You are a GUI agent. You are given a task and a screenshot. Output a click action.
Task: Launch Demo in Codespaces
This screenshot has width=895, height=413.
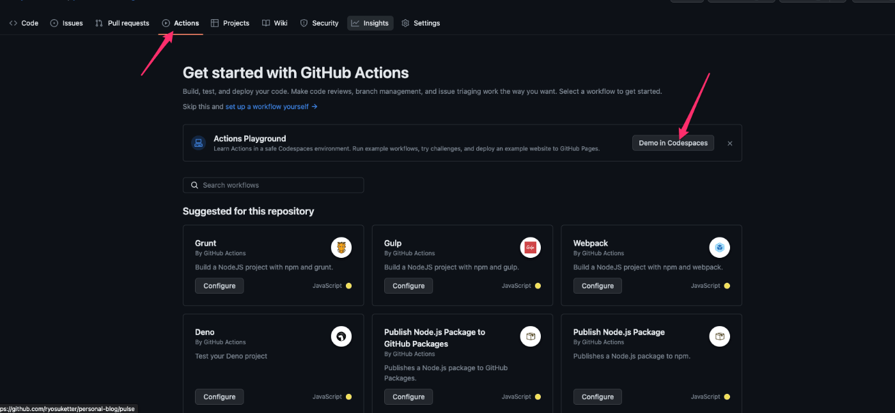tap(673, 143)
